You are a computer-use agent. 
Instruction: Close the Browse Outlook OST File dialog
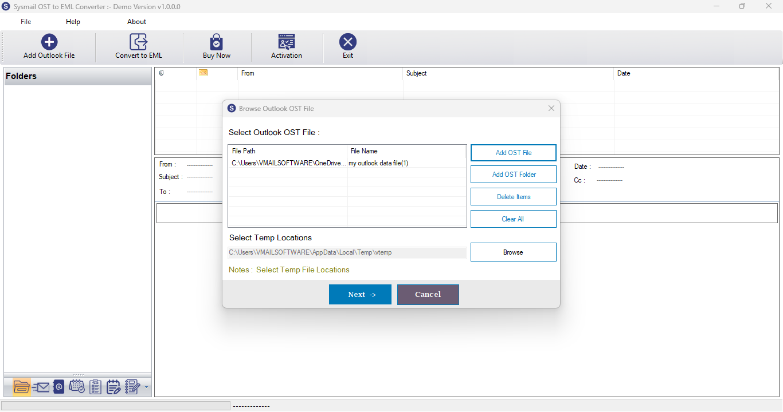[551, 109]
